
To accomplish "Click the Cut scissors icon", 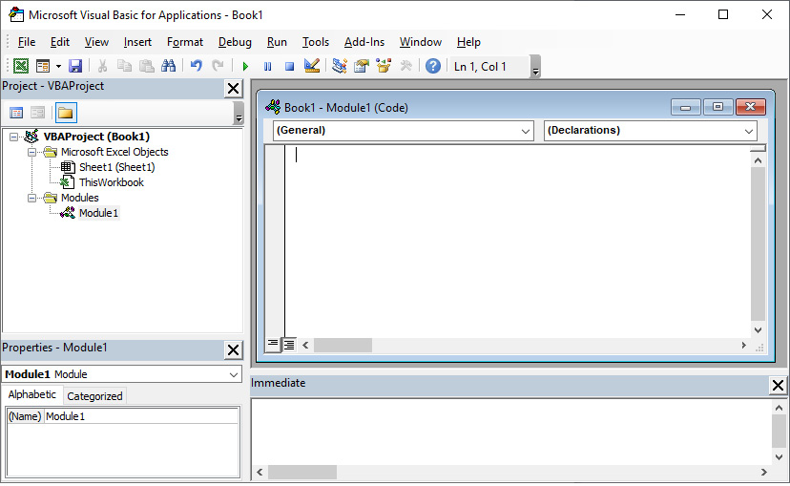I will [x=102, y=66].
